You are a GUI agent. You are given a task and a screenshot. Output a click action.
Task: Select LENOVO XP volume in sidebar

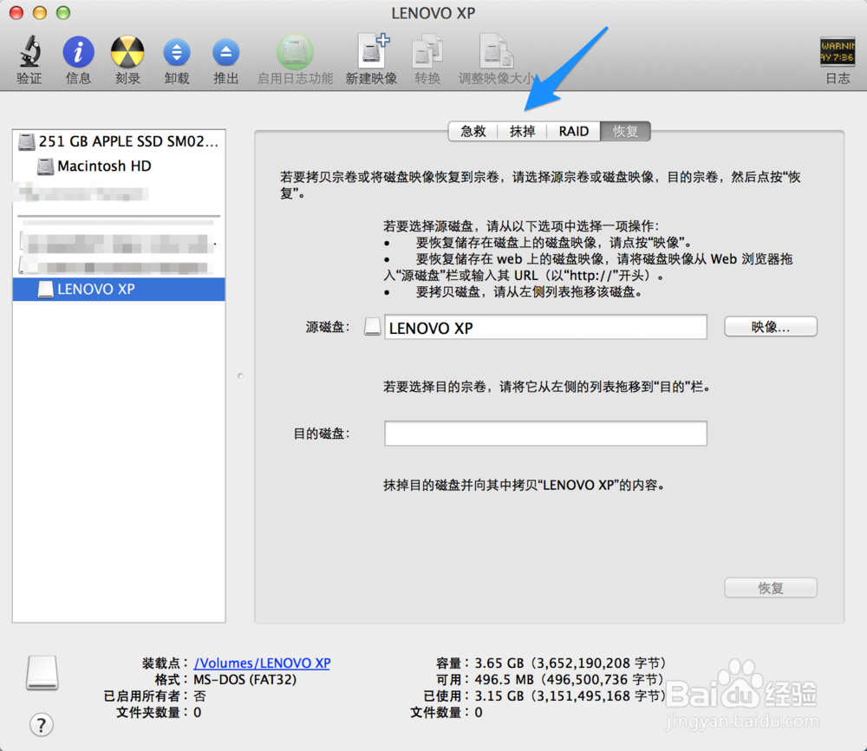pos(119,290)
